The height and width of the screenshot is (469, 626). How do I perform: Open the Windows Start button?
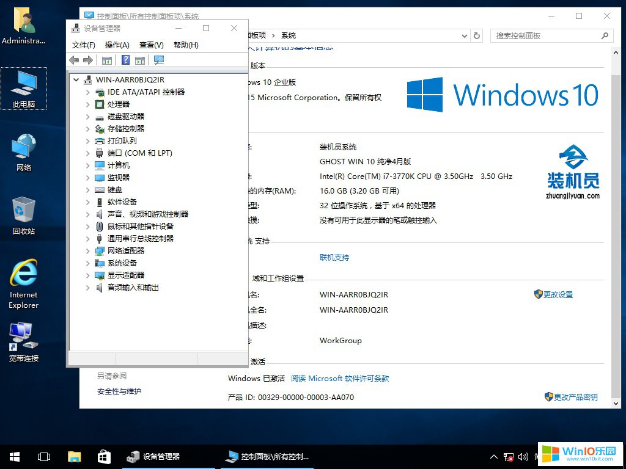15,457
